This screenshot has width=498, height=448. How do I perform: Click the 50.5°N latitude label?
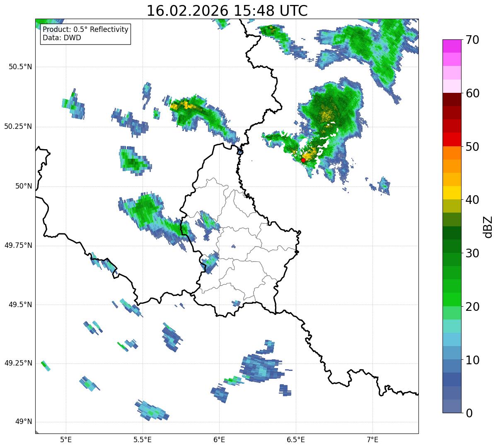(20, 67)
